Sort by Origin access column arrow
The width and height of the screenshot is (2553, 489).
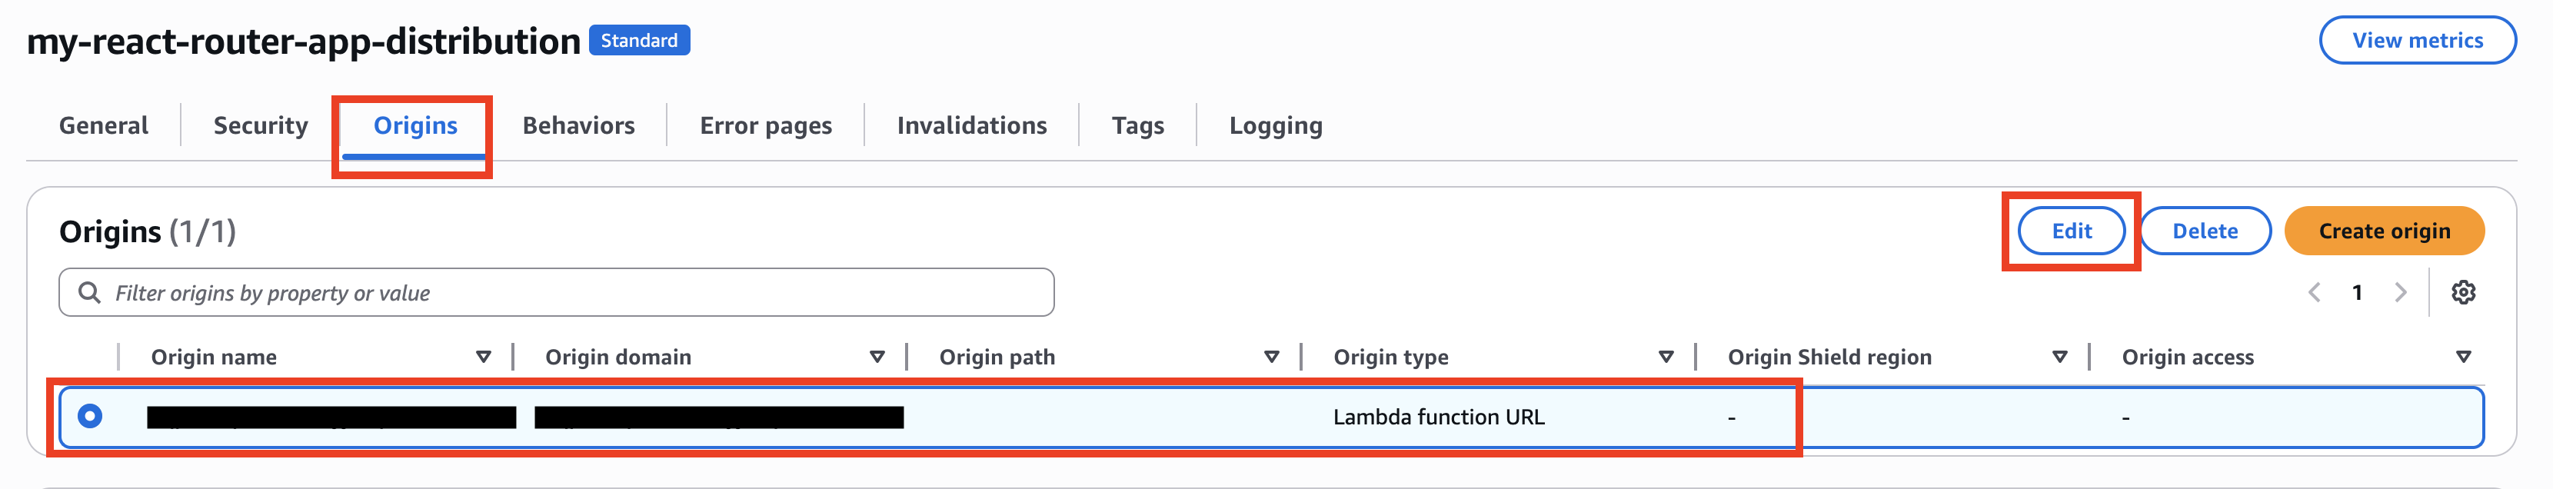tap(2463, 357)
